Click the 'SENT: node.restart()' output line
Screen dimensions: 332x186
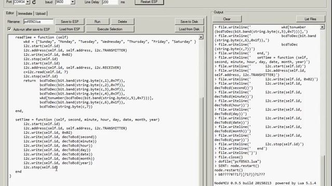pyautogui.click(x=239, y=166)
